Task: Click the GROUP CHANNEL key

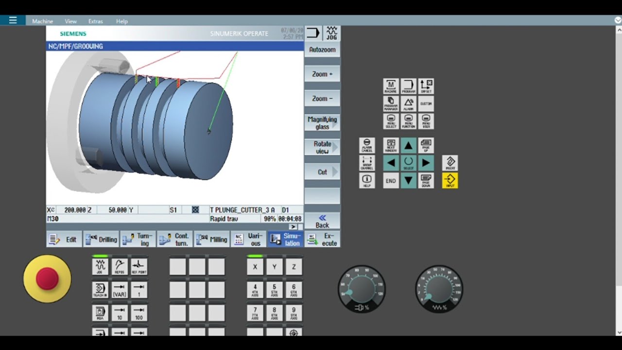Action: (367, 163)
